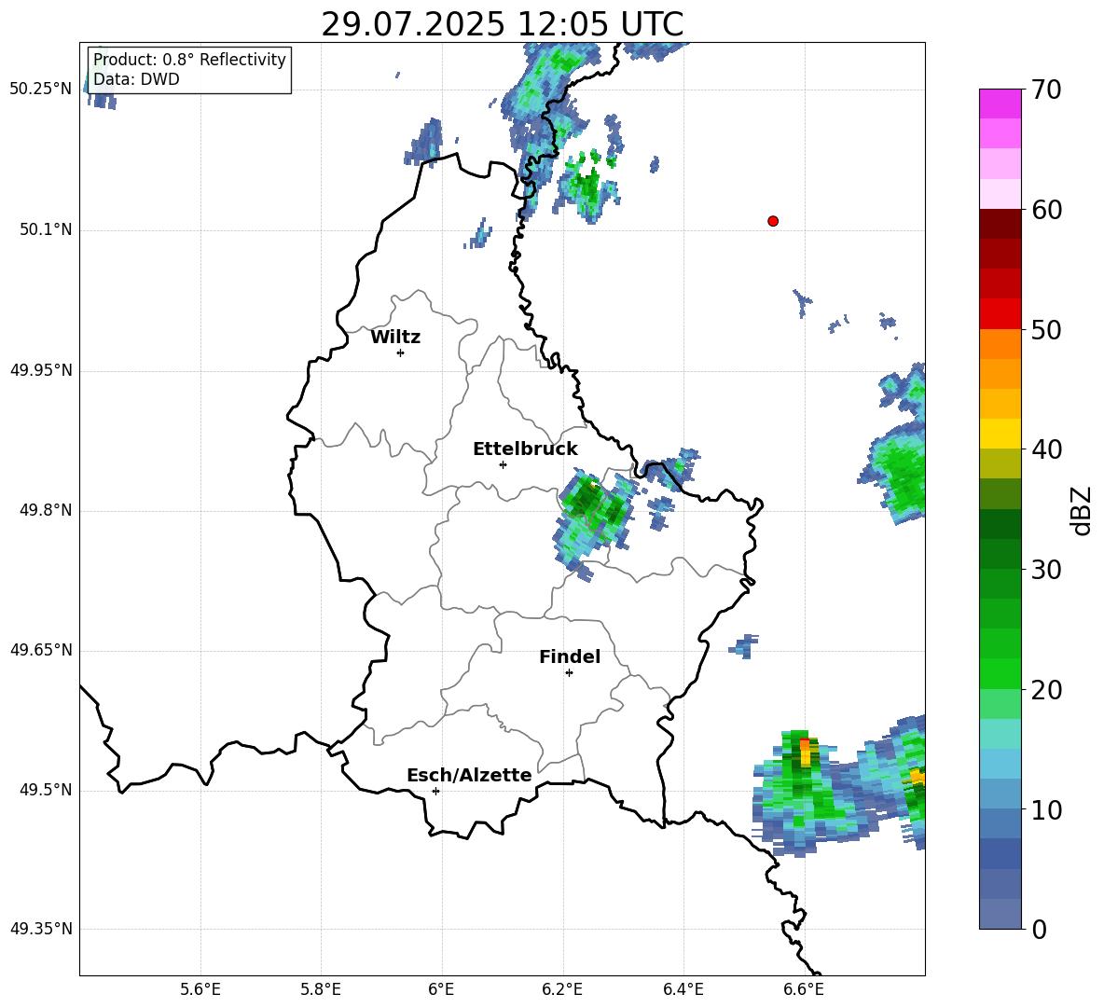Screen dimensions: 1104x1008
Task: Click the bright green colorbar segment at 20
Action: coord(1000,673)
